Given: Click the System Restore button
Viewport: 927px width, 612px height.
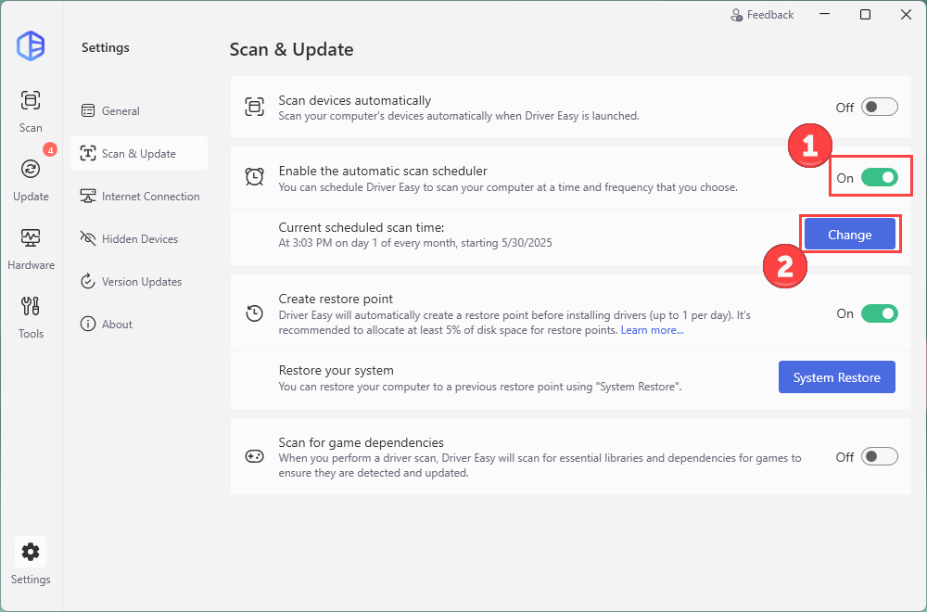Looking at the screenshot, I should 836,377.
